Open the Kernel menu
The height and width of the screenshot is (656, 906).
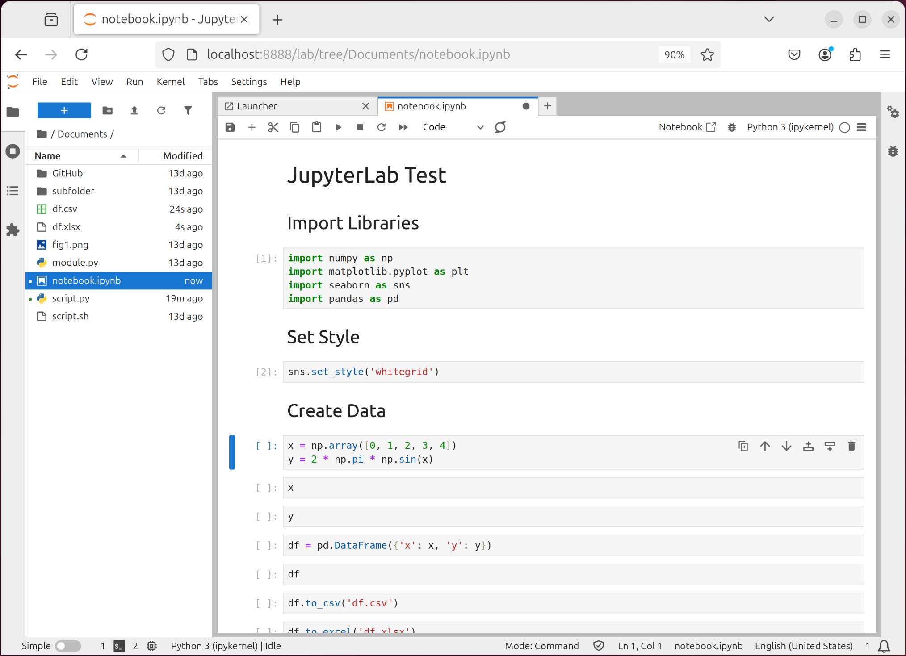(x=171, y=82)
